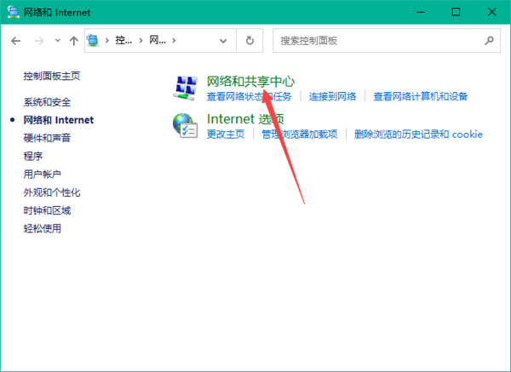
Task: Click 连接到网络 link
Action: (x=332, y=96)
